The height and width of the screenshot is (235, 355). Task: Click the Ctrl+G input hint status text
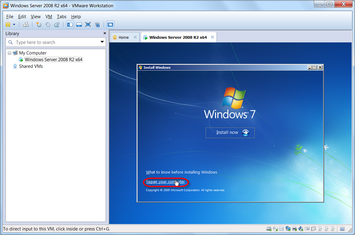(x=57, y=229)
